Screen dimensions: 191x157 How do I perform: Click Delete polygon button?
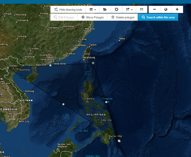click(x=123, y=17)
